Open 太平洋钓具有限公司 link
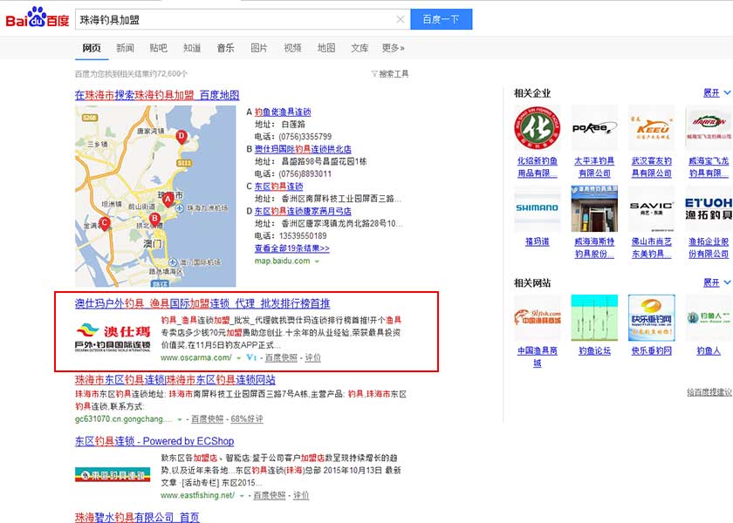Viewport: 733px width, 523px height. 594,167
